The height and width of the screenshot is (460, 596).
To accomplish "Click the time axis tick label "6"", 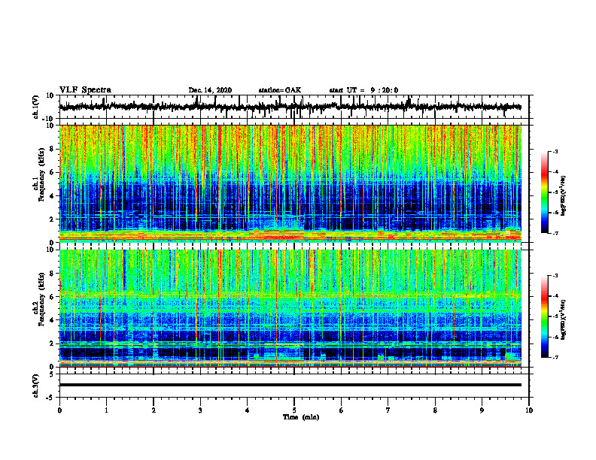I will pos(342,410).
